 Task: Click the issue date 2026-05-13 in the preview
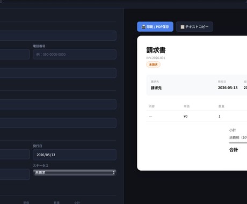[228, 88]
